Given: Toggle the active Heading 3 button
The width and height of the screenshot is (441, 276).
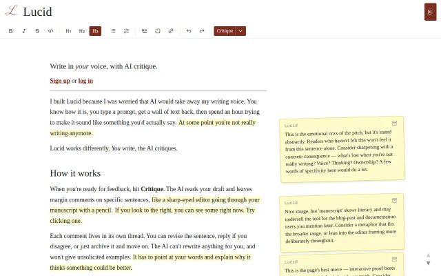Looking at the screenshot, I should click(95, 31).
